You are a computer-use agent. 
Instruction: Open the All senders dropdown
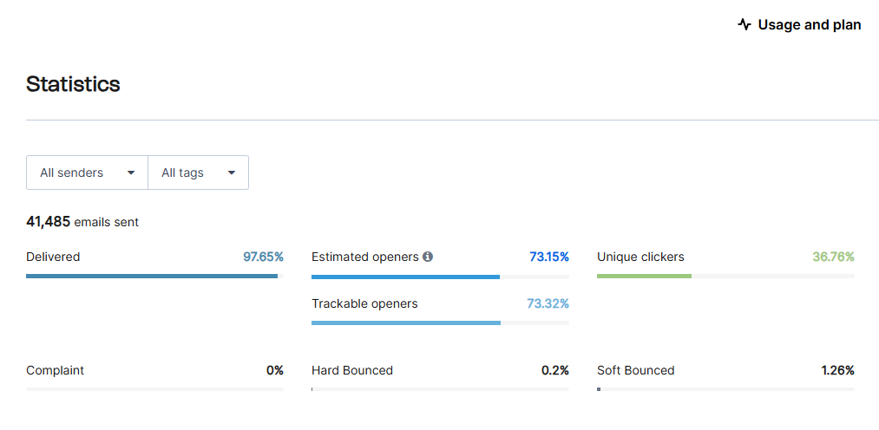[x=87, y=173]
